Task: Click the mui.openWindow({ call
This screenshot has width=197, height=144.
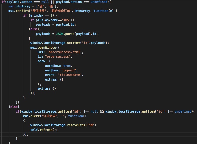Action: pyautogui.click(x=45, y=47)
